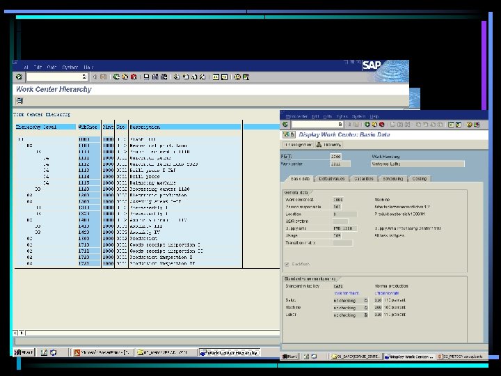The height and width of the screenshot is (376, 501).
Task: Toggle the Backflush checkbox
Action: pos(287,265)
